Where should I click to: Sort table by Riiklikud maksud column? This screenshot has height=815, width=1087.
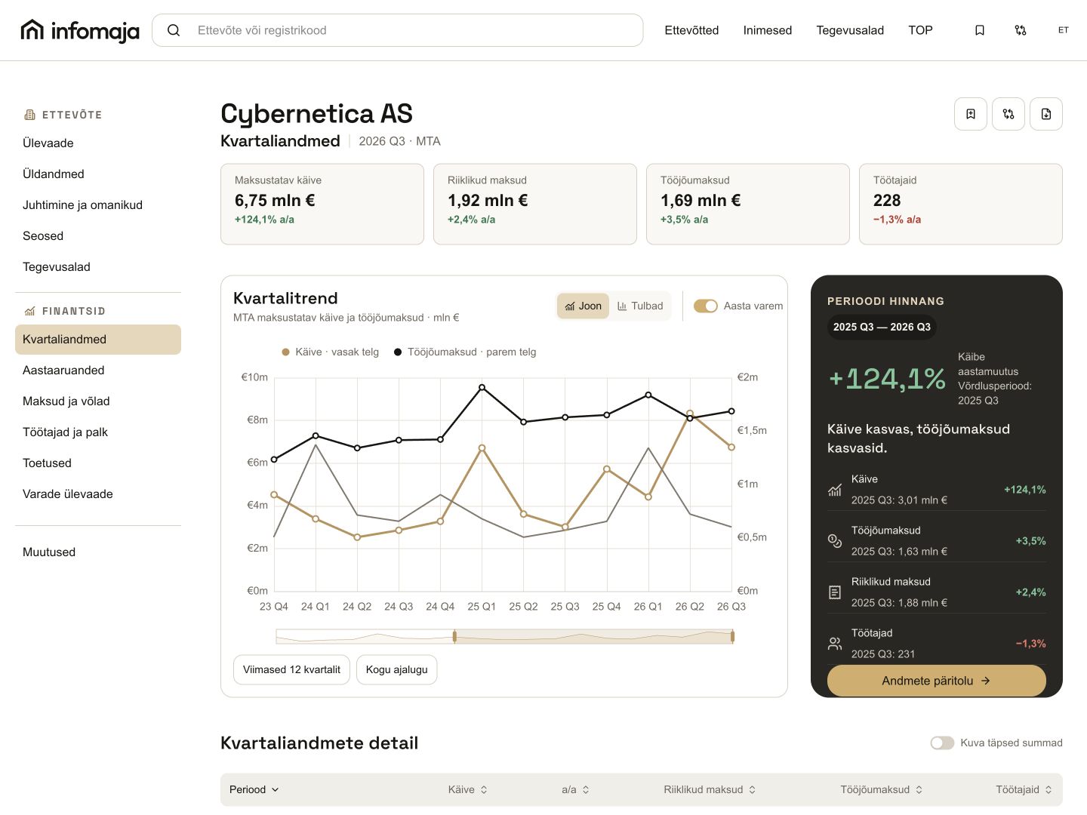710,789
